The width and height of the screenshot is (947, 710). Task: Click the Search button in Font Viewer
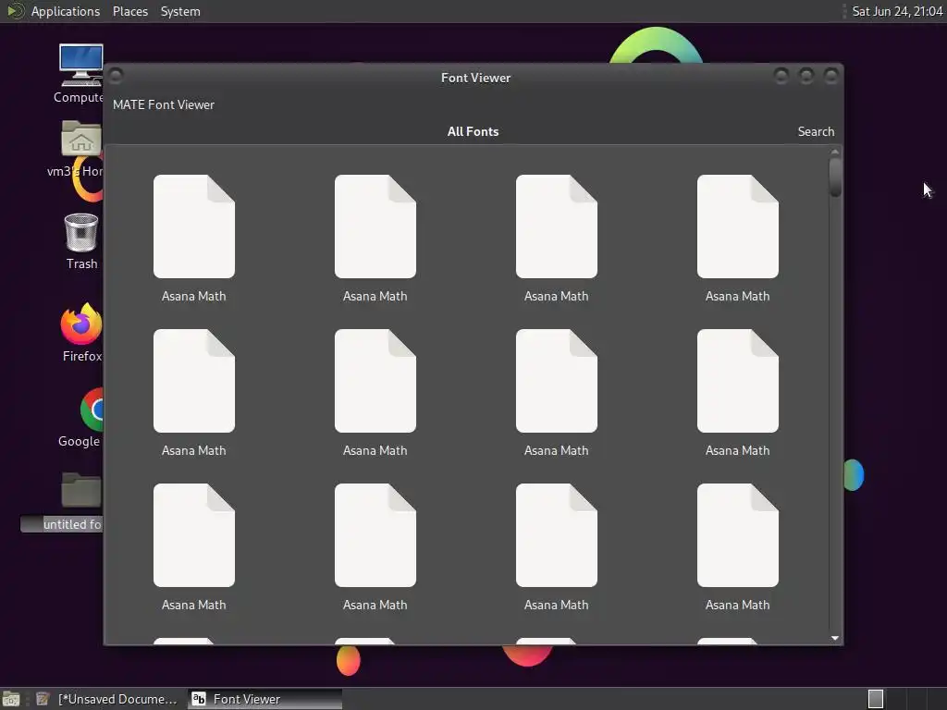coord(816,131)
